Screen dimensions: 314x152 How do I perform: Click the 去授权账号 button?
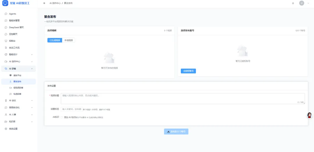click(188, 71)
